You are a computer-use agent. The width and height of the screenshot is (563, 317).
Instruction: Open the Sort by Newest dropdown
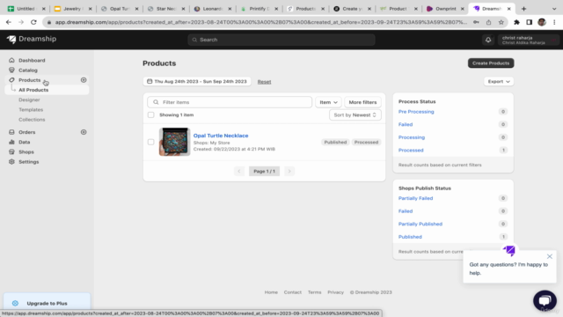355,115
